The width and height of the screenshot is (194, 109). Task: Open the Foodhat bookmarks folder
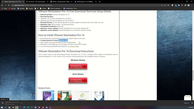click(x=30, y=8)
